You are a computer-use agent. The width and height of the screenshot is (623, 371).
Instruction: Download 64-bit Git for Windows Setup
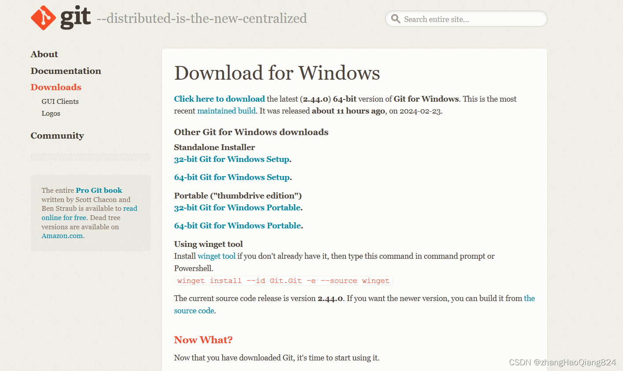(232, 177)
